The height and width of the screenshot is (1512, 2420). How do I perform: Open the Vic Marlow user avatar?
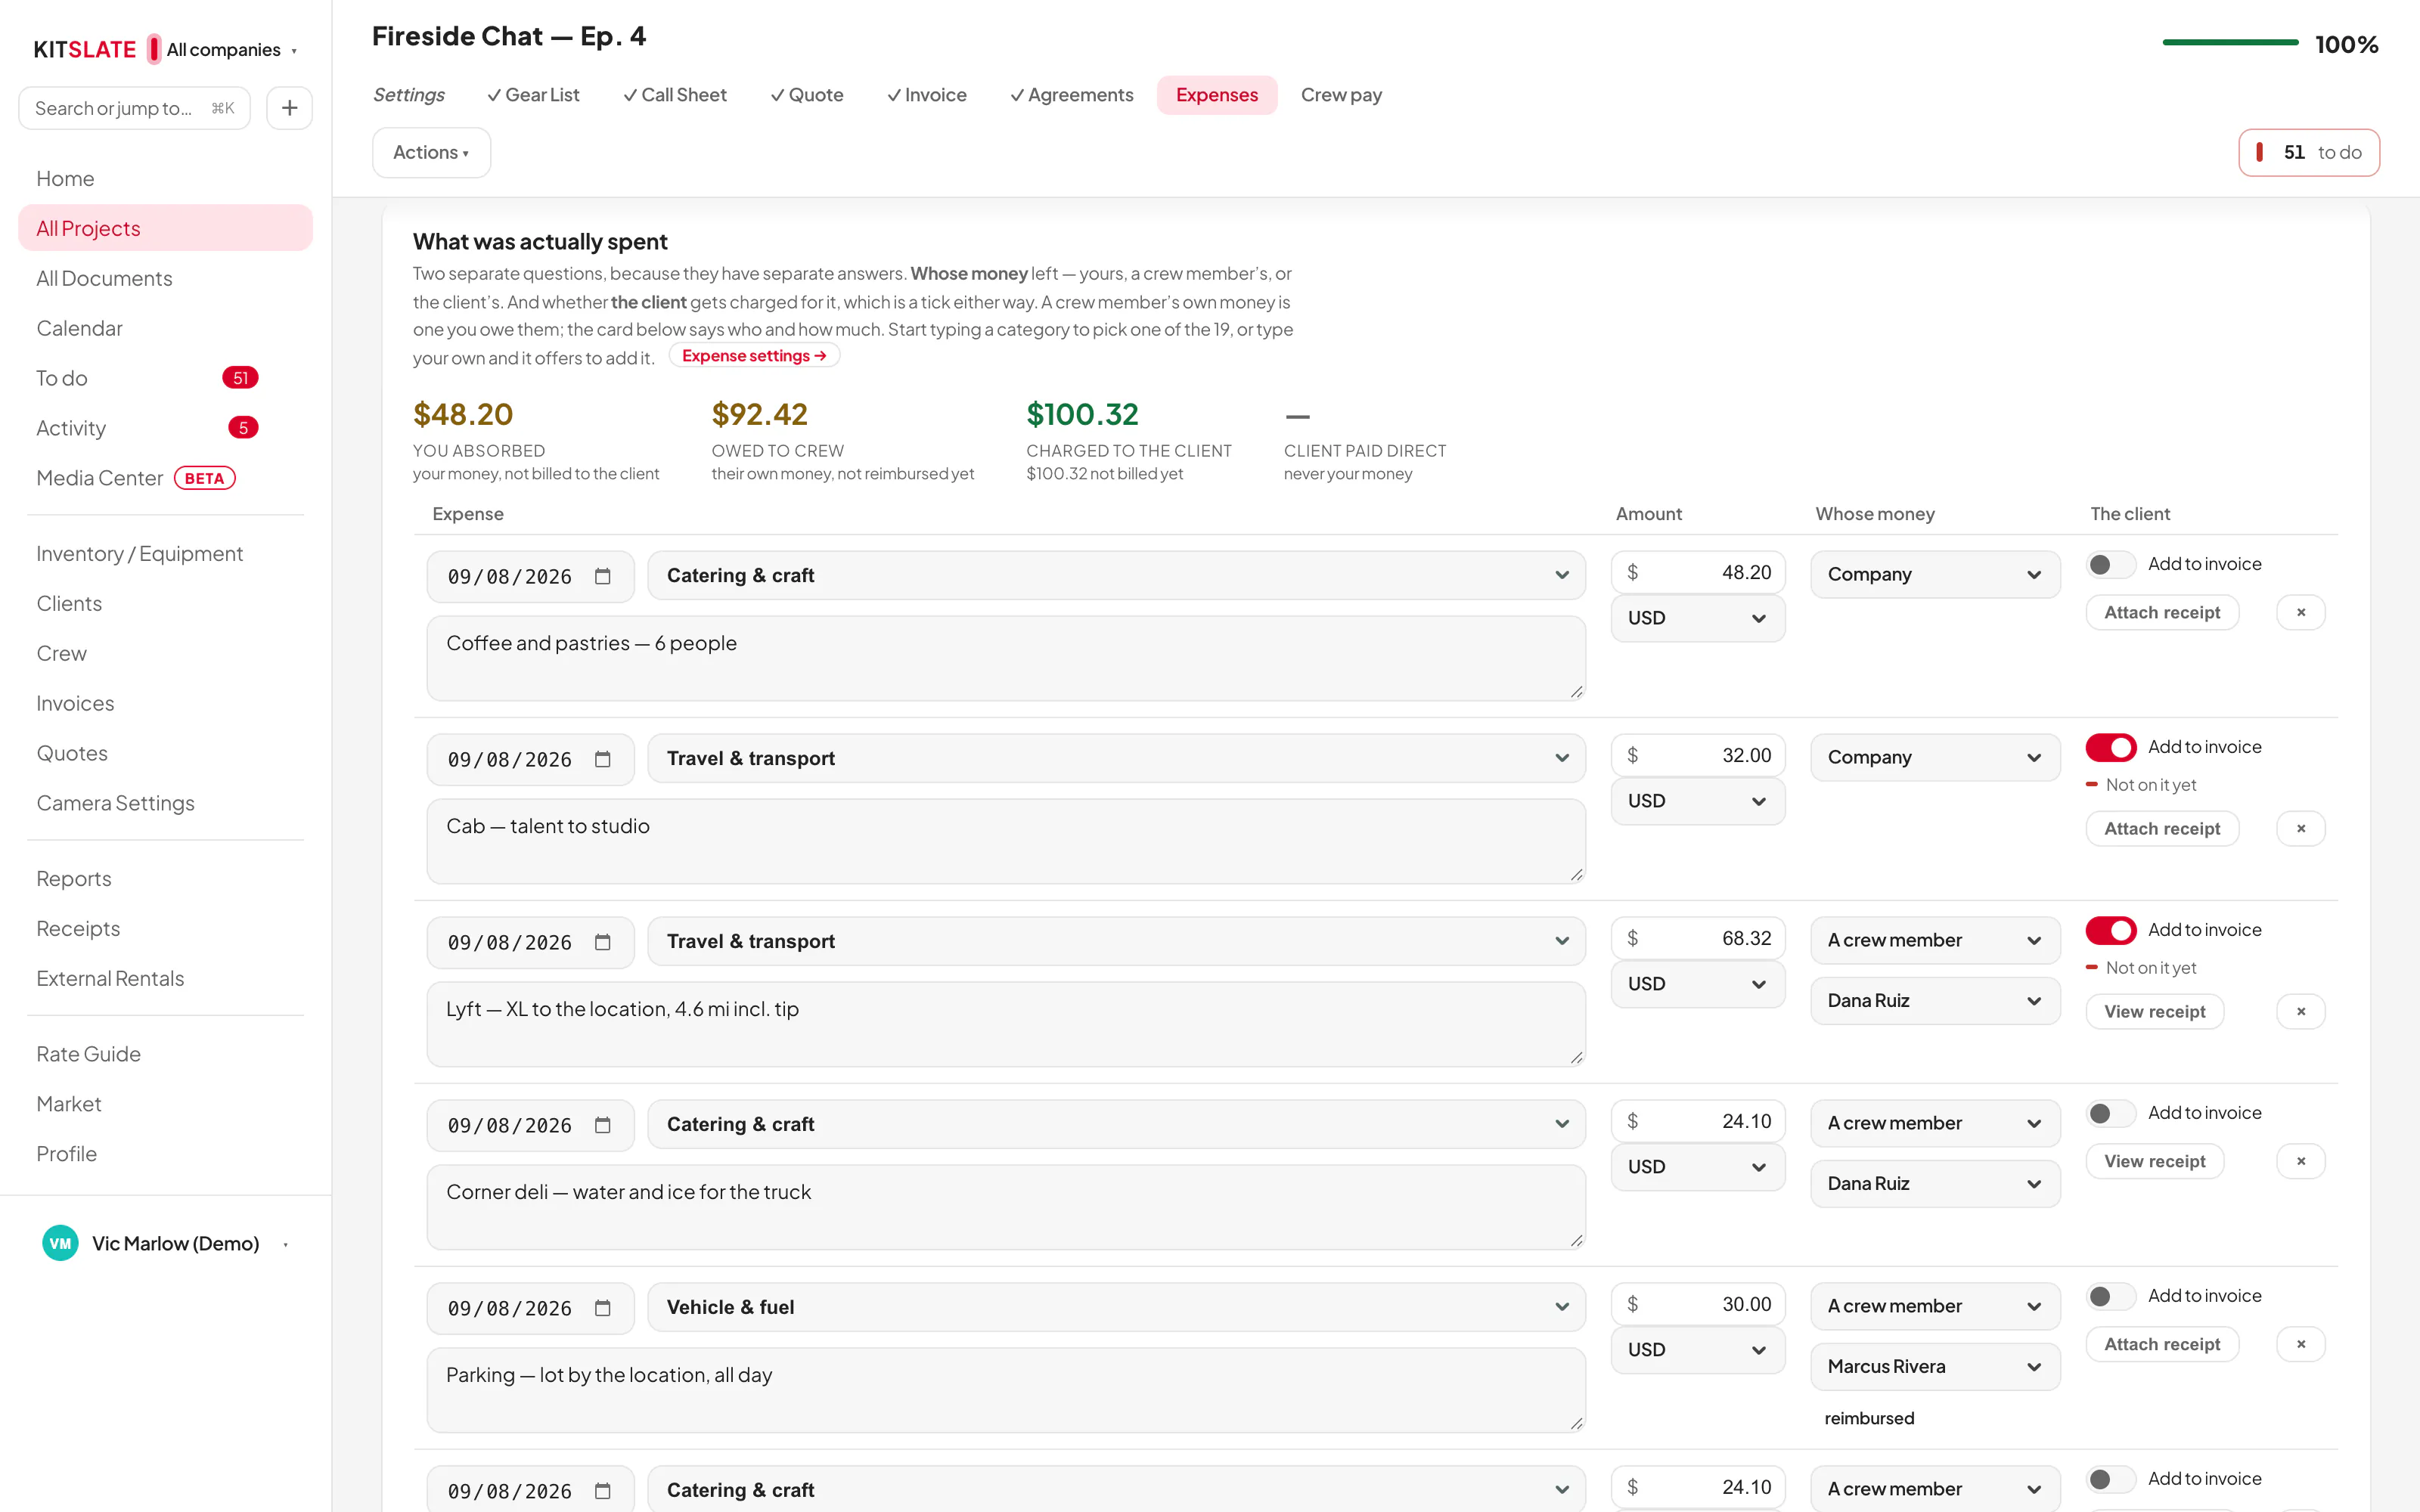coord(60,1243)
